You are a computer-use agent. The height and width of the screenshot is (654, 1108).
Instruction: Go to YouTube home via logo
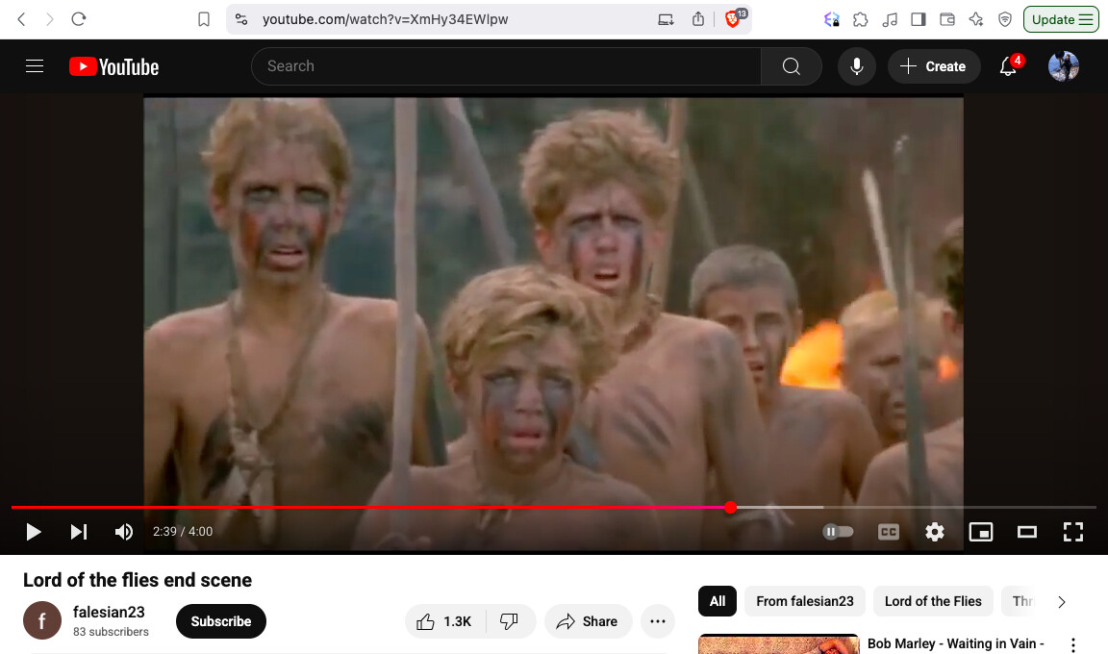(113, 66)
